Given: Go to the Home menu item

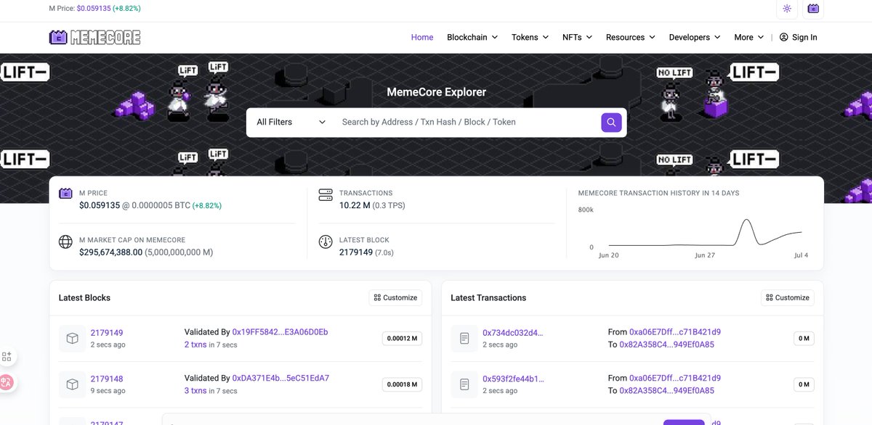Looking at the screenshot, I should pos(422,37).
